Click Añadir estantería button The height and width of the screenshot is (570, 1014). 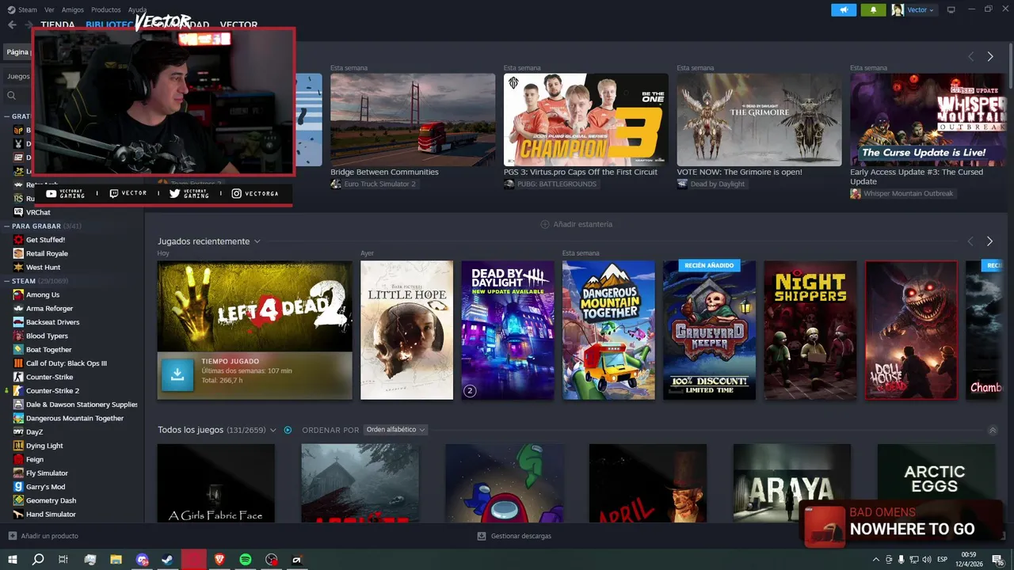[x=577, y=224]
